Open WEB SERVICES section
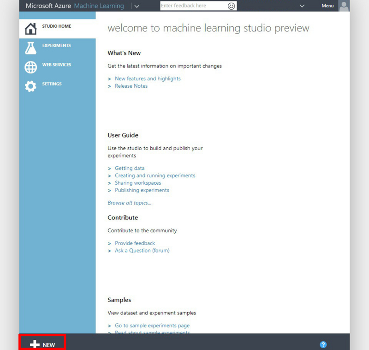Image resolution: width=369 pixels, height=350 pixels. 57,65
